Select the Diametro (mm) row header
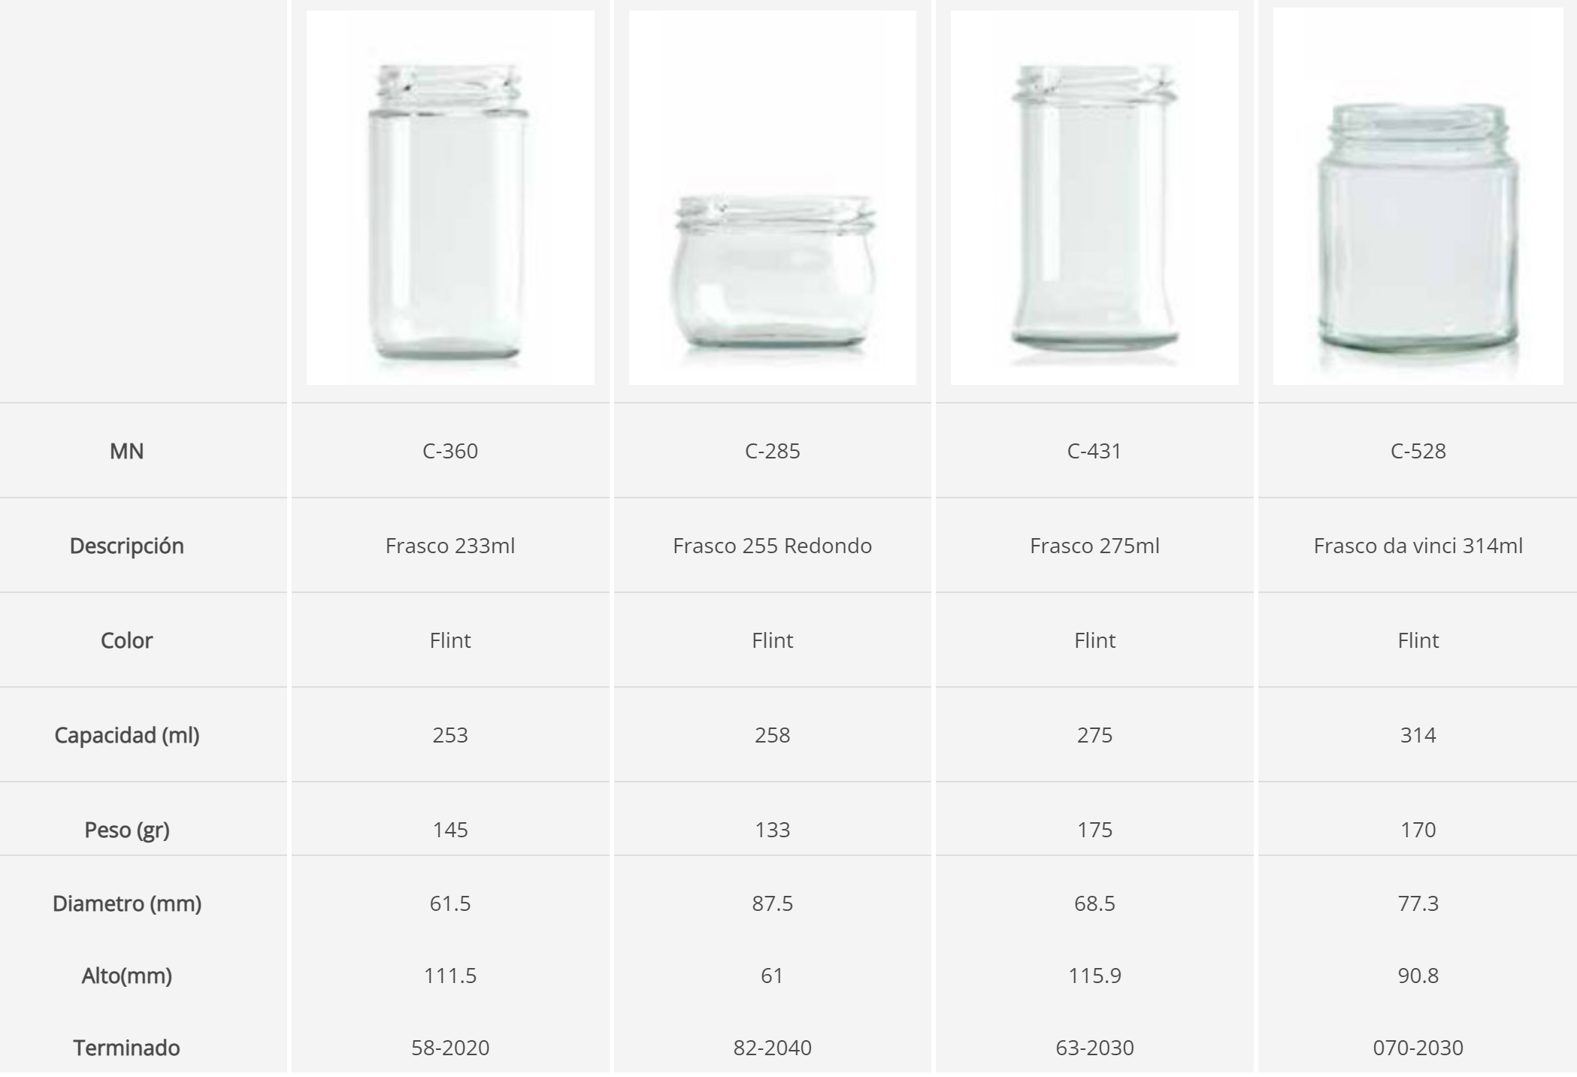This screenshot has height=1077, width=1577. click(126, 903)
